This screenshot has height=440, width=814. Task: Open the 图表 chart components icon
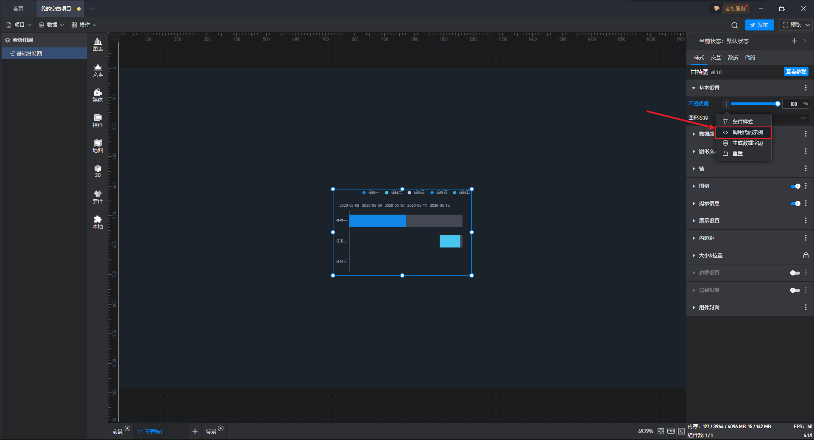click(x=98, y=44)
